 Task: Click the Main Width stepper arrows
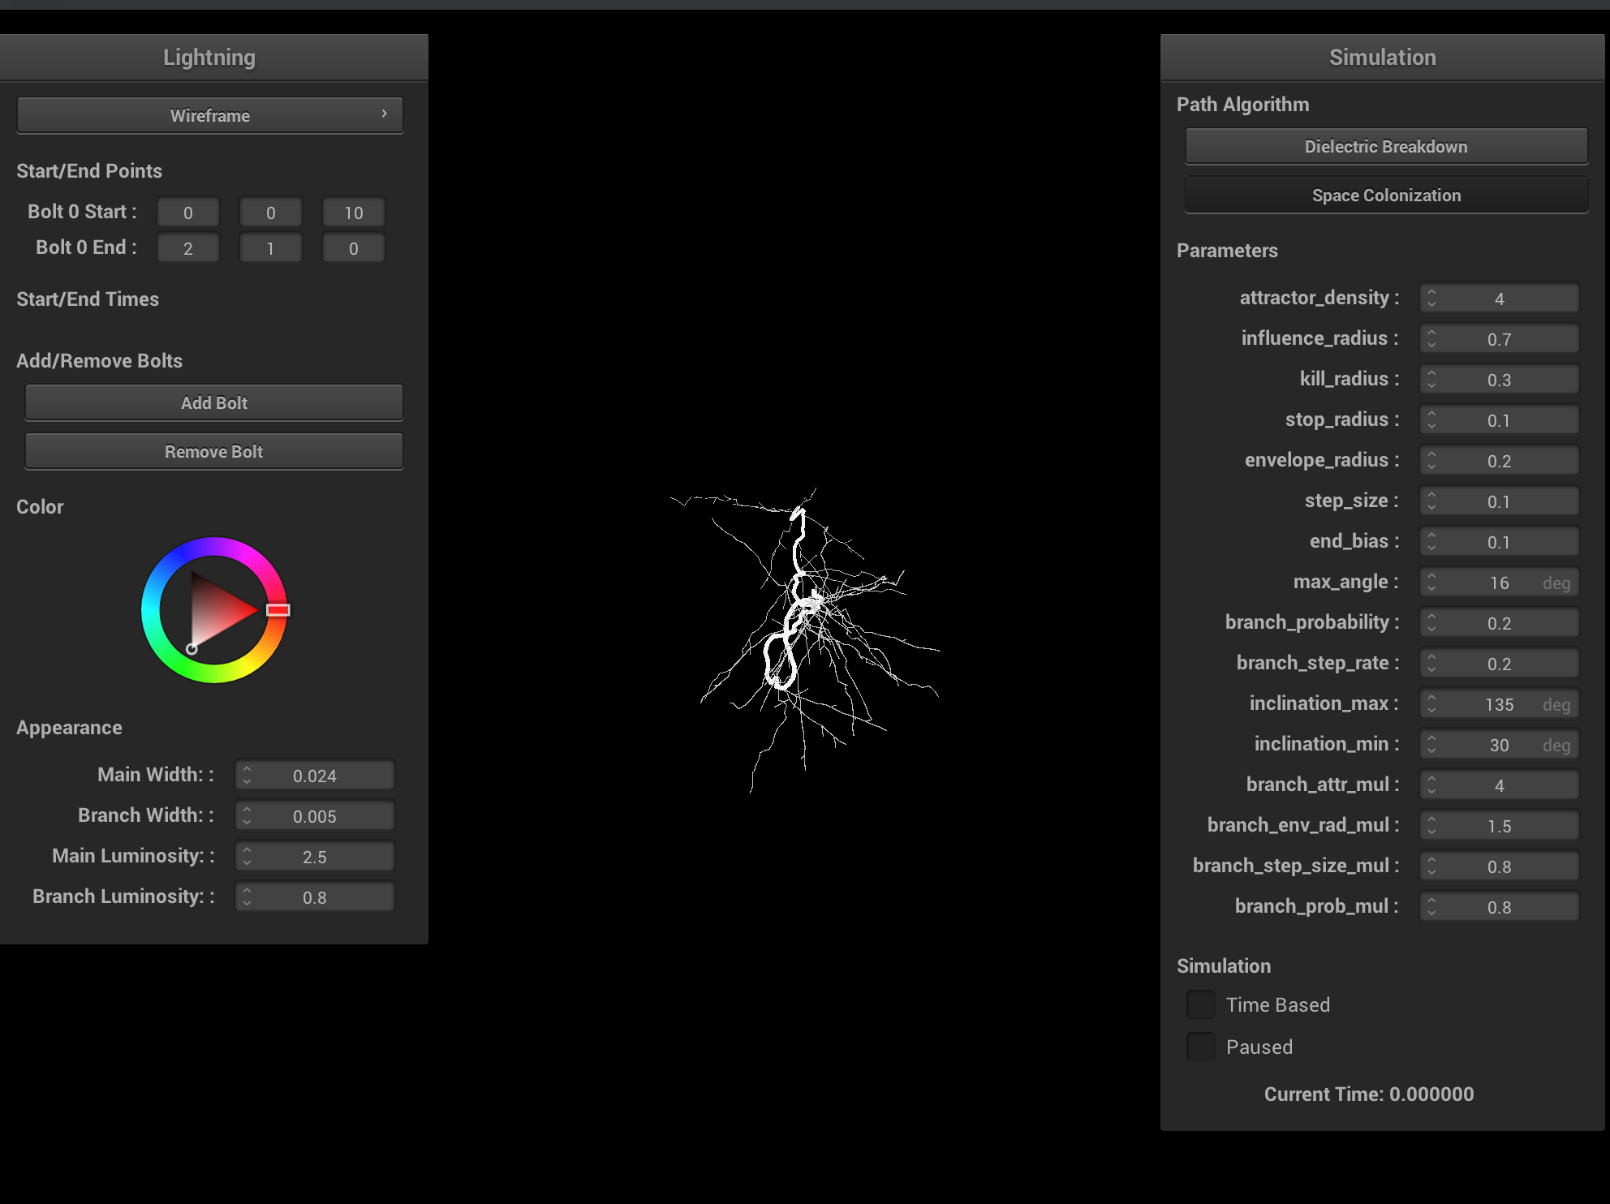pos(247,776)
